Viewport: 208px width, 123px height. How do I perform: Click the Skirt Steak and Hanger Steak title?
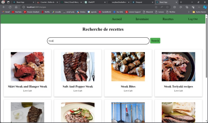[x=27, y=86]
